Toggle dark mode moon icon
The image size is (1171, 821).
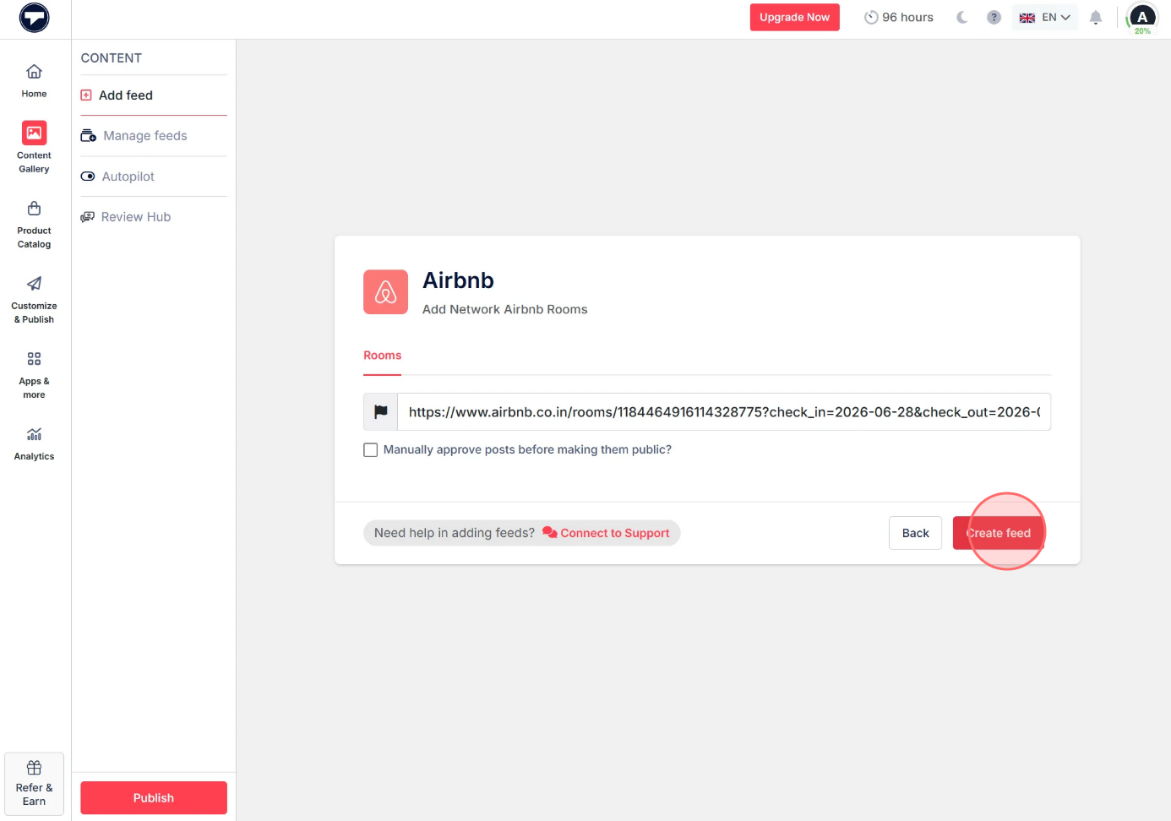(x=961, y=17)
